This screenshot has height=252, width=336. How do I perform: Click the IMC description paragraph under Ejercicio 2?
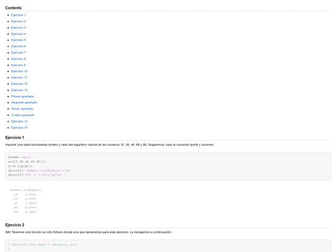(88, 232)
